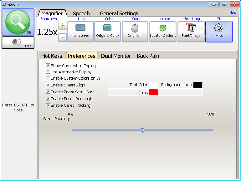Open Locator Options
Image resolution: width=241 pixels, height=181 pixels.
[x=163, y=32]
